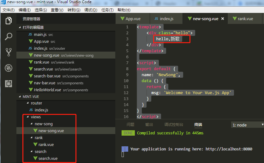The image size is (264, 163).
Task: Open index.js under the router folder
Action: pyautogui.click(x=66, y=110)
